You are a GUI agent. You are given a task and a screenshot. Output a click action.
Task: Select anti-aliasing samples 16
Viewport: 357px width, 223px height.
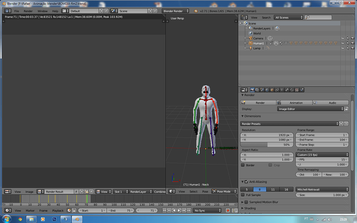pos(287,189)
